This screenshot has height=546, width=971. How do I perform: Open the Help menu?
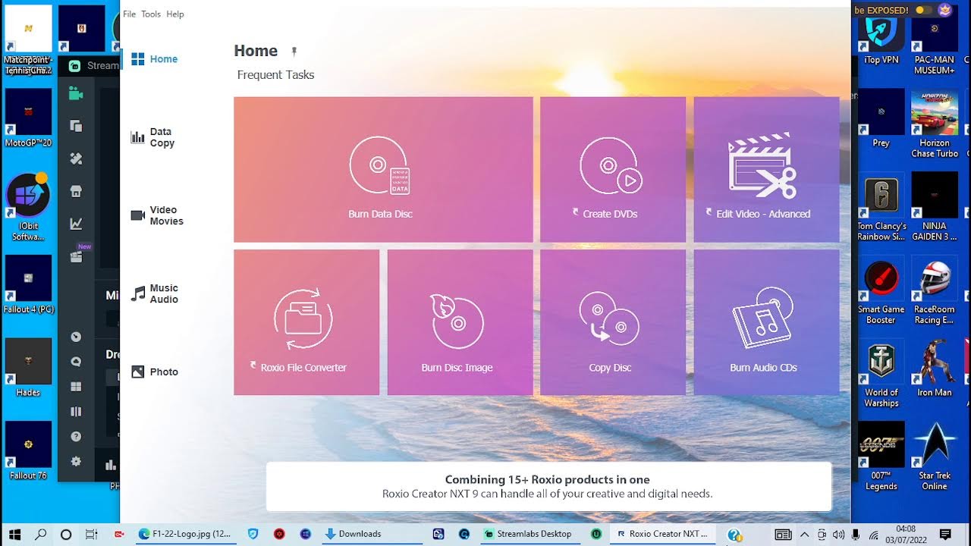[175, 14]
